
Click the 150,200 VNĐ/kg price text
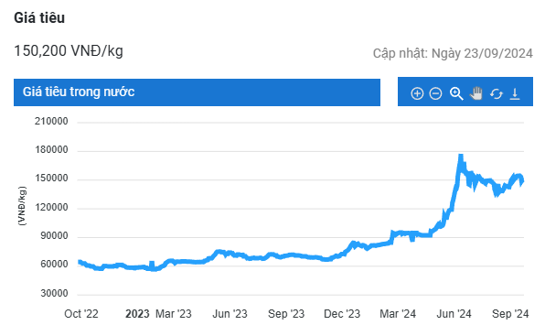click(69, 50)
